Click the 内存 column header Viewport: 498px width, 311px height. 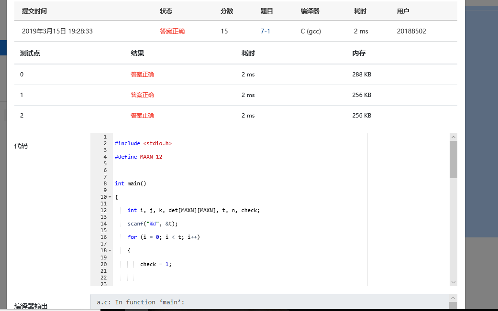coord(359,53)
